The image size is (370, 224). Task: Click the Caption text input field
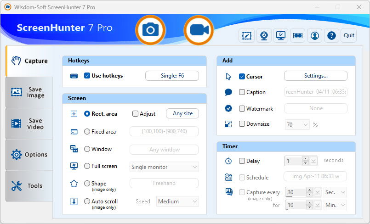pos(316,92)
